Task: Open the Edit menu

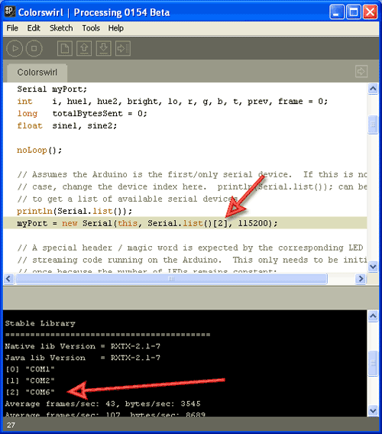Action: [34, 28]
